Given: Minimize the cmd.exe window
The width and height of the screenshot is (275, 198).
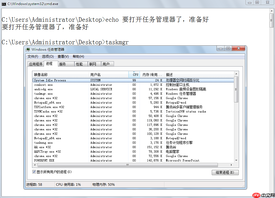Looking at the screenshot, I should [250, 3].
